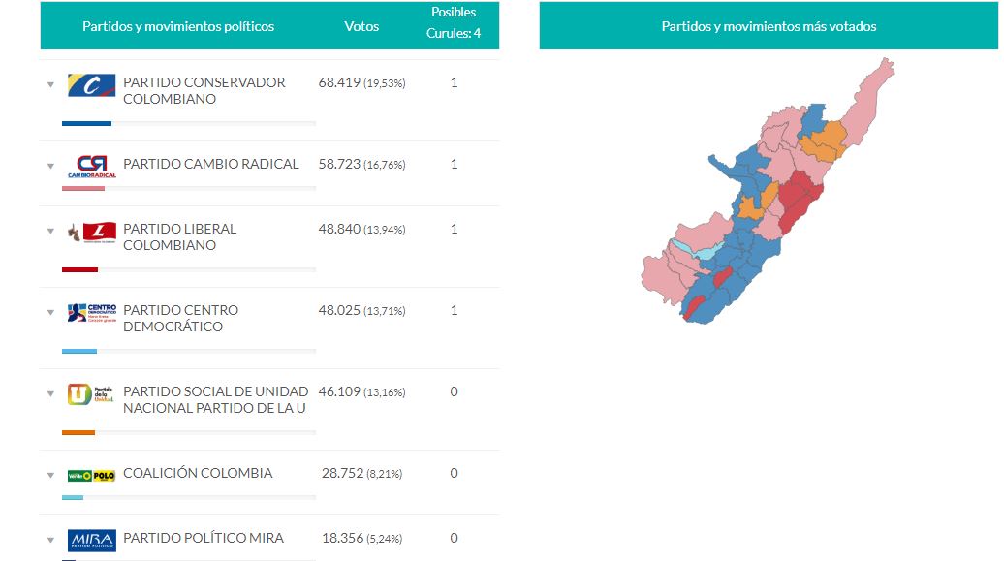Click the curules value for Cambio Radical

454,164
